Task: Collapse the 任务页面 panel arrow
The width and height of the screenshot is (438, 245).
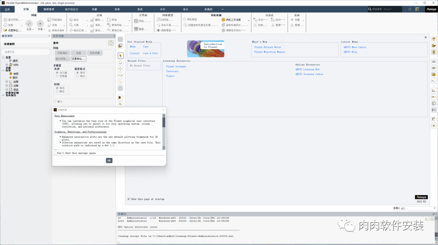Action: 114,36
